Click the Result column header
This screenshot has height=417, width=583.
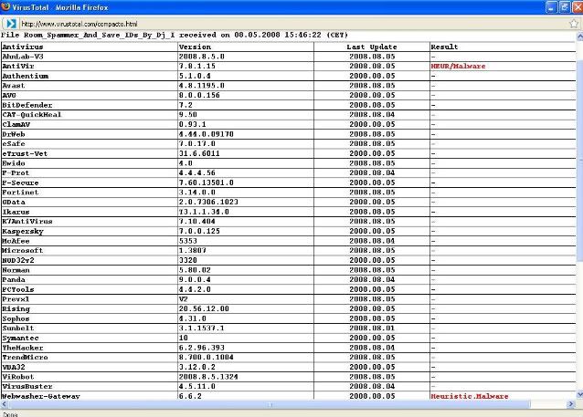pos(444,47)
